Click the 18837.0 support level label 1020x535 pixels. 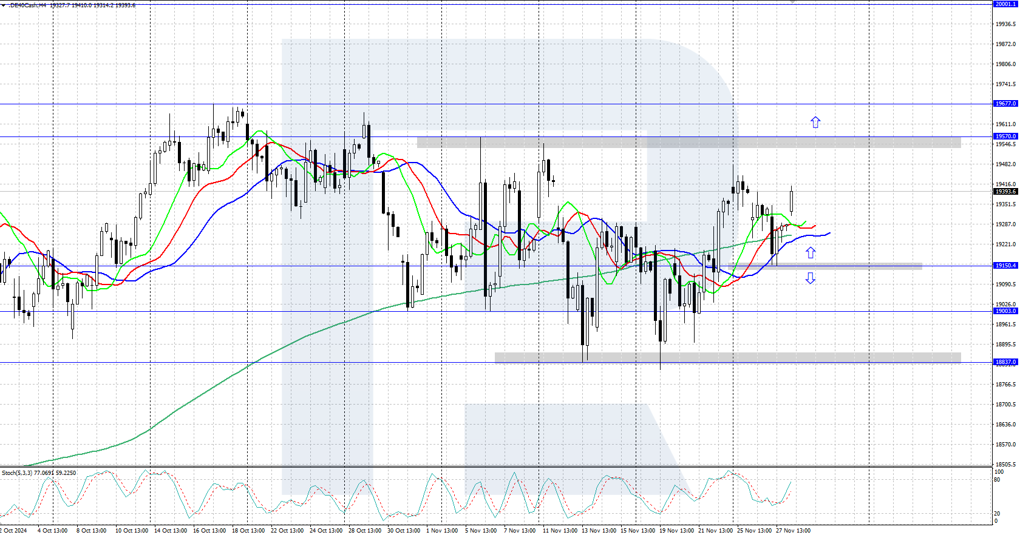tap(1005, 362)
